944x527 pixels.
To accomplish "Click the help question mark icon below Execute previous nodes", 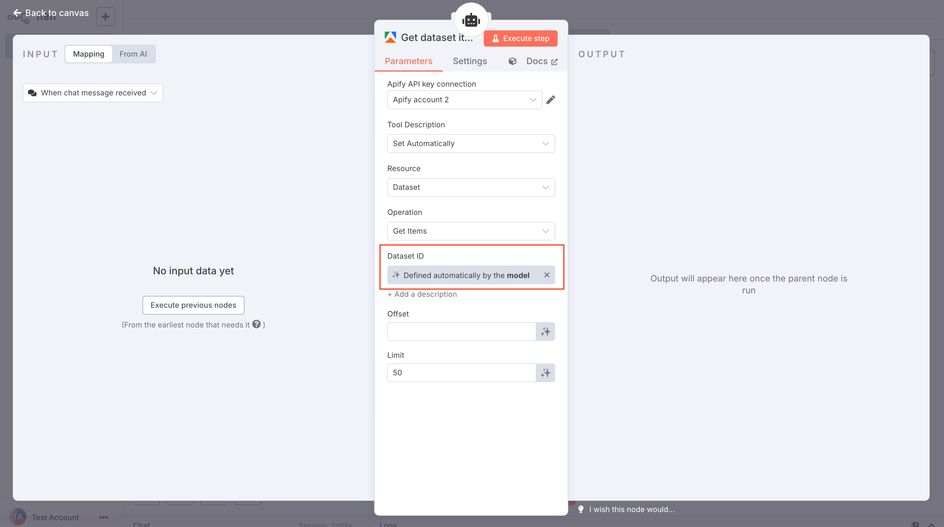I will point(256,325).
